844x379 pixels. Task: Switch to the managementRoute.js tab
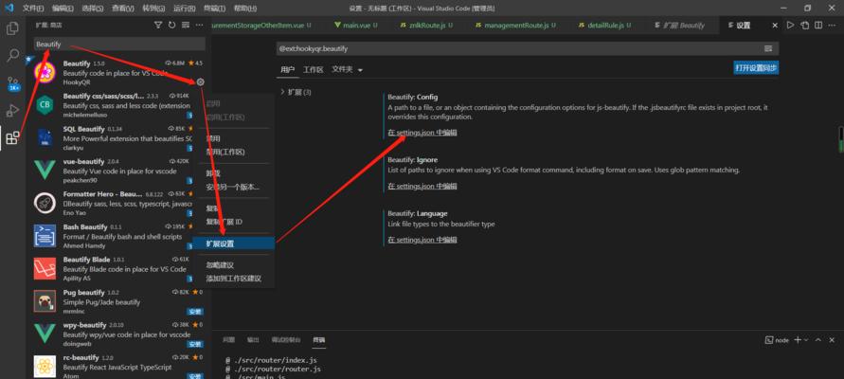tap(515, 26)
